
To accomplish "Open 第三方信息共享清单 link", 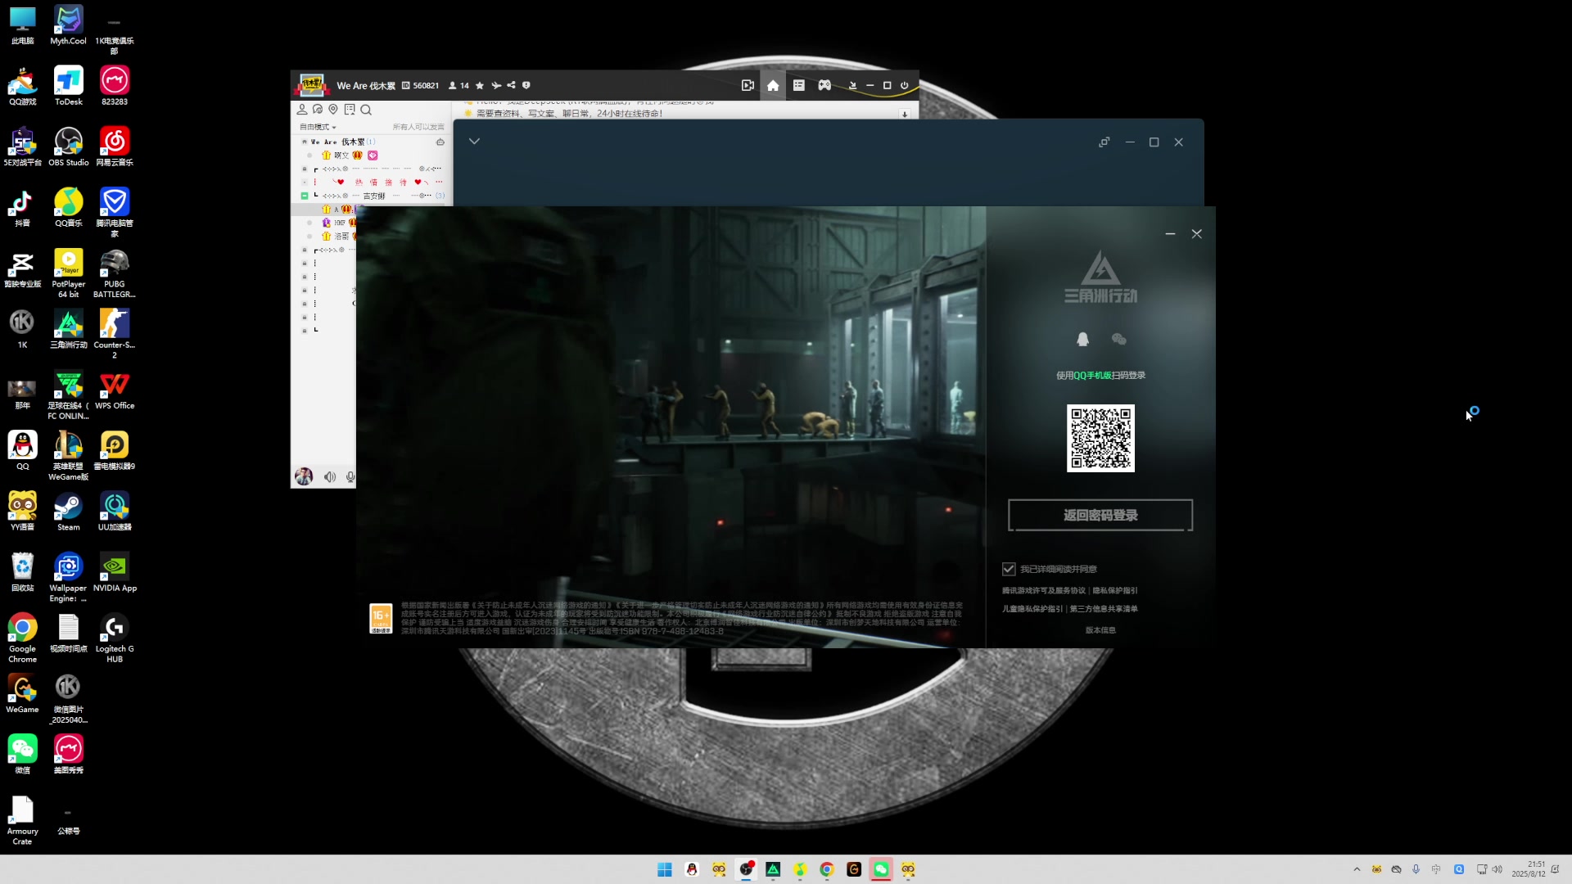I will pyautogui.click(x=1104, y=609).
